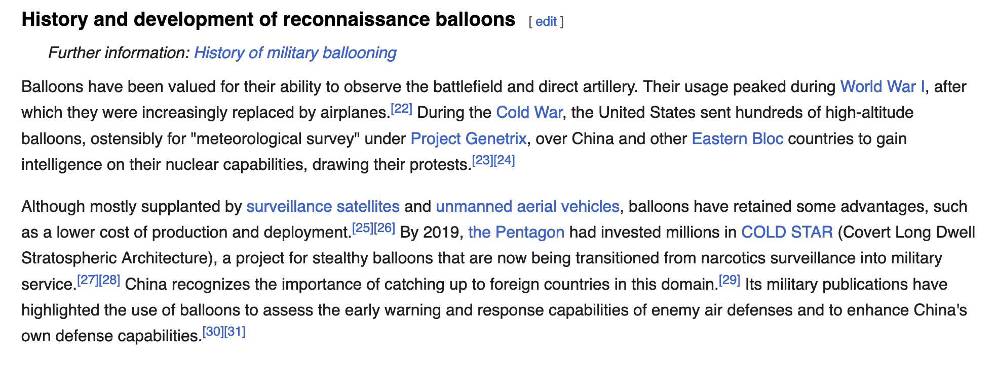Open footnote reference 30
996x365 pixels.
[213, 332]
